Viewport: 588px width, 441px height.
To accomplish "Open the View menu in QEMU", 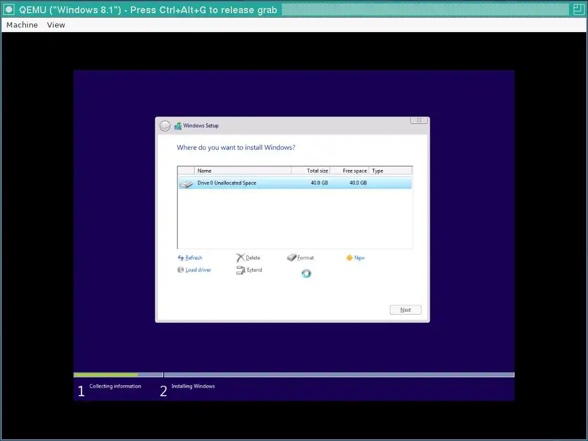I will [x=56, y=25].
